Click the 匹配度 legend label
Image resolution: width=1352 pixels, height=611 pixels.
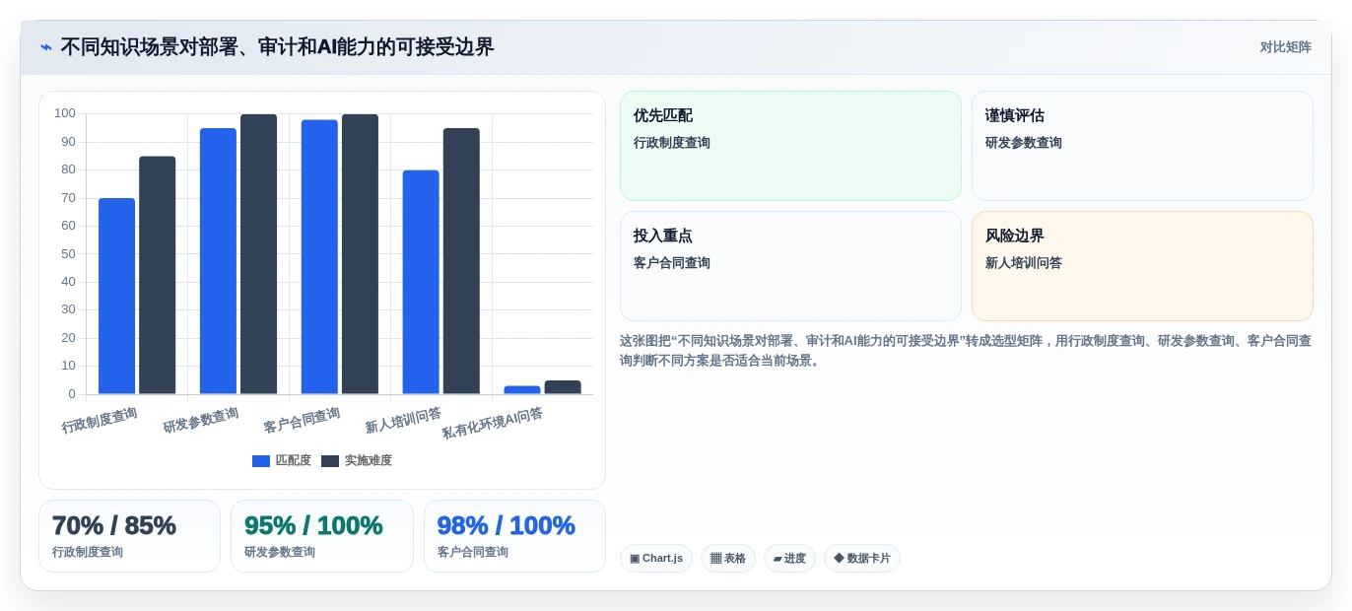click(293, 461)
